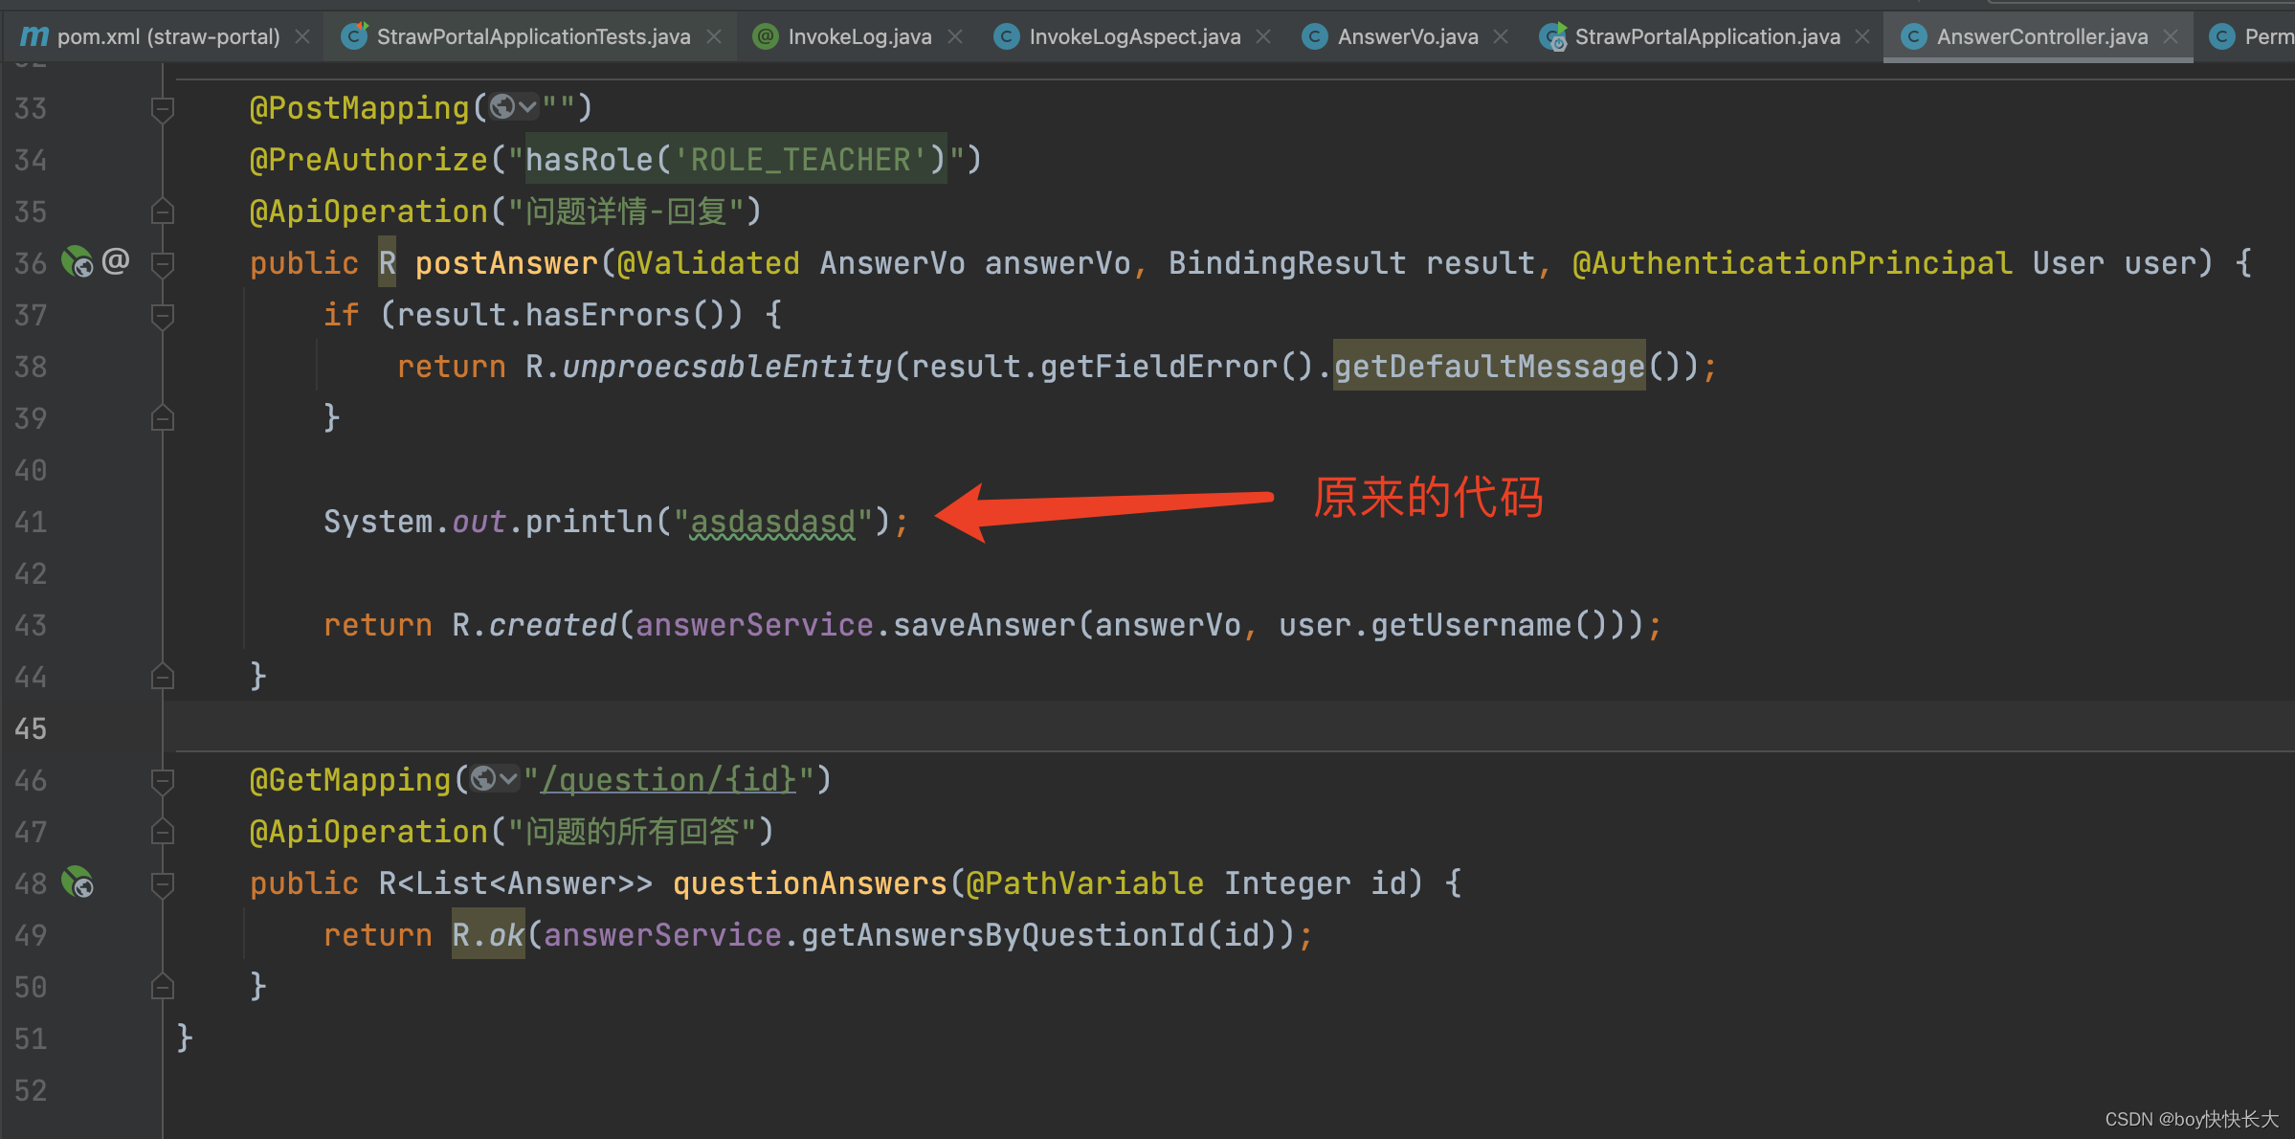Close StrawPortalApplicationTests.java tab

pos(714,36)
